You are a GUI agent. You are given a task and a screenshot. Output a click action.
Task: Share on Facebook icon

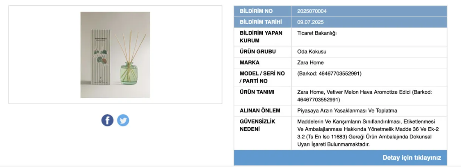[107, 121]
